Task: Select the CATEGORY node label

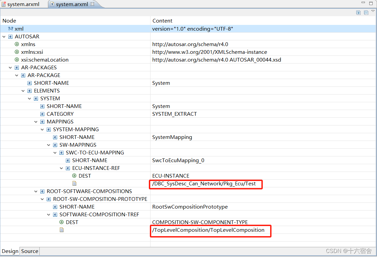Action: (x=60, y=114)
